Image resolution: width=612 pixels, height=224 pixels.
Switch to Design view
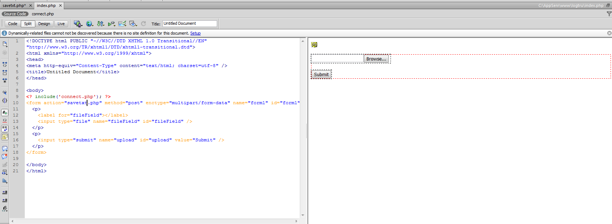pos(44,24)
